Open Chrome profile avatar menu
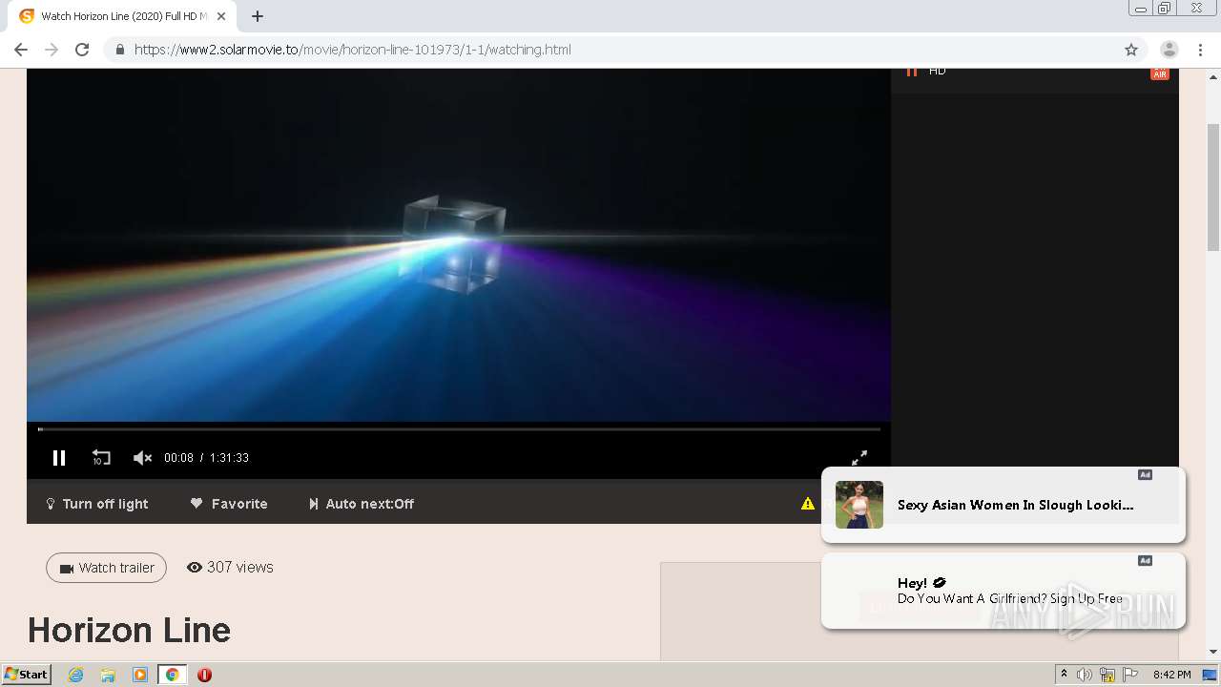 point(1169,50)
